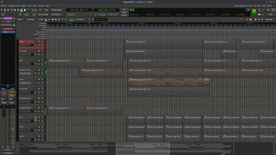Select the Internal Edit tool icon

point(66,19)
